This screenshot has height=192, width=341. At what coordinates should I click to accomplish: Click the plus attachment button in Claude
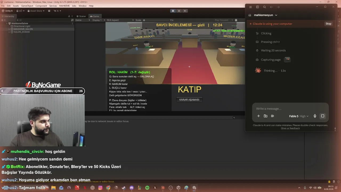(258, 116)
